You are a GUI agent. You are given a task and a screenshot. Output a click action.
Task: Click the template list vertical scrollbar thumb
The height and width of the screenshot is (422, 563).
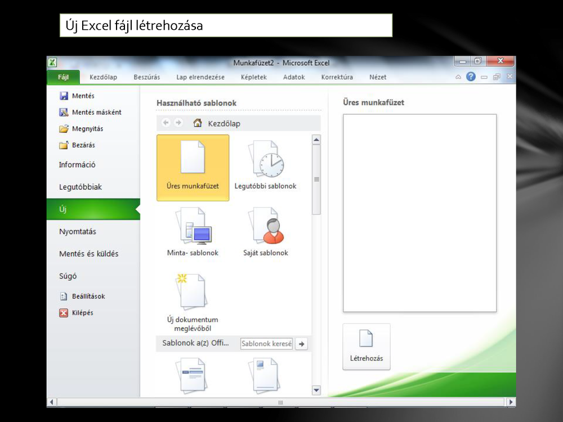(316, 179)
